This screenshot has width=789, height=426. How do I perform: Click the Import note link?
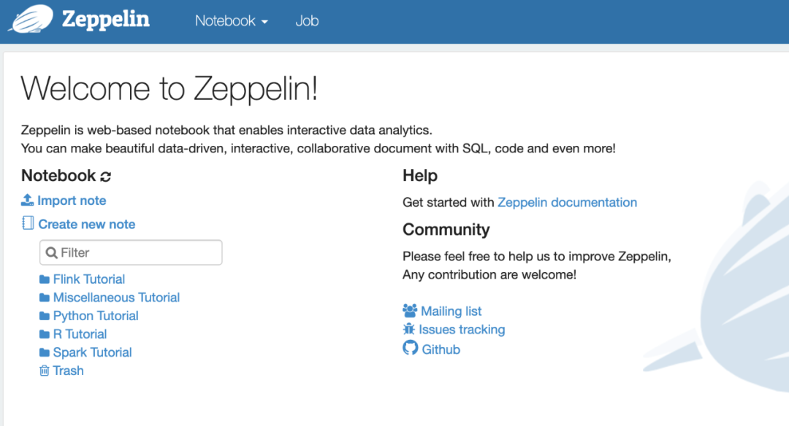pyautogui.click(x=72, y=201)
